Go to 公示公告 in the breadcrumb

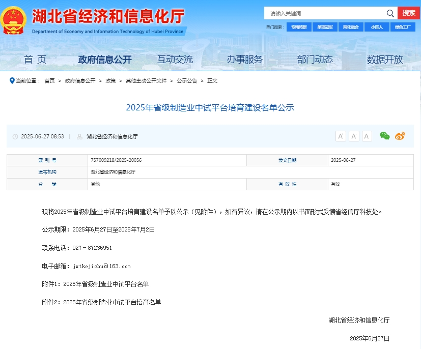click(187, 81)
